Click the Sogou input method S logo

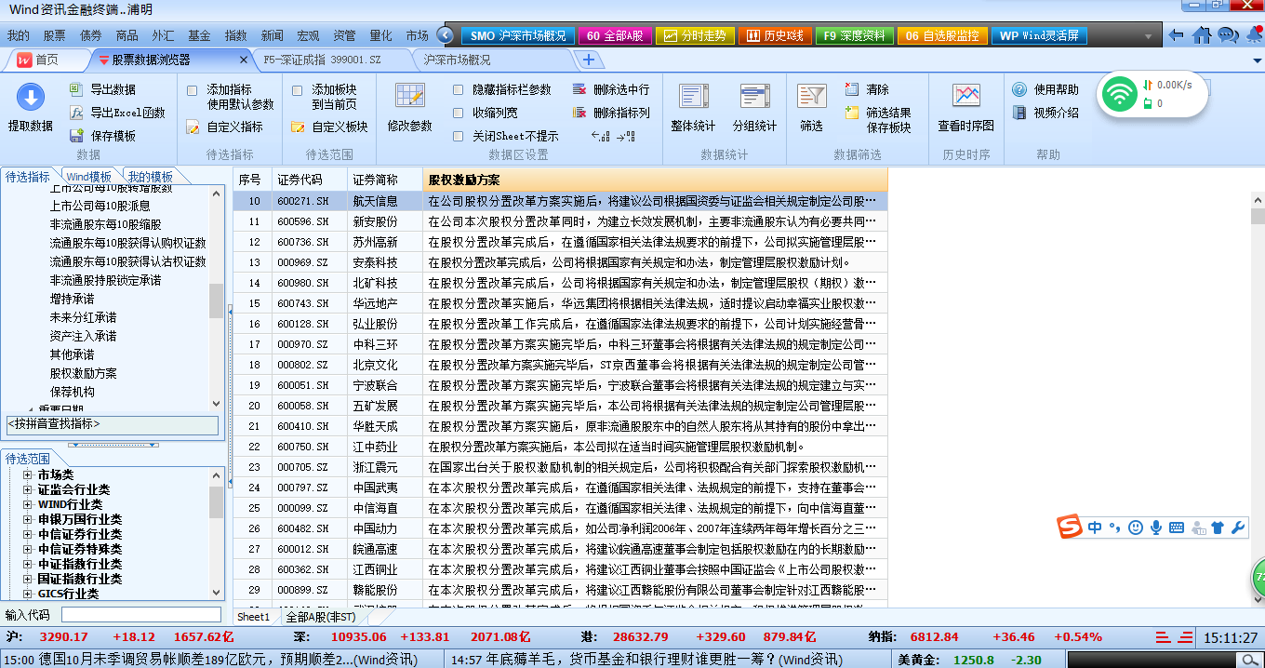[1071, 528]
